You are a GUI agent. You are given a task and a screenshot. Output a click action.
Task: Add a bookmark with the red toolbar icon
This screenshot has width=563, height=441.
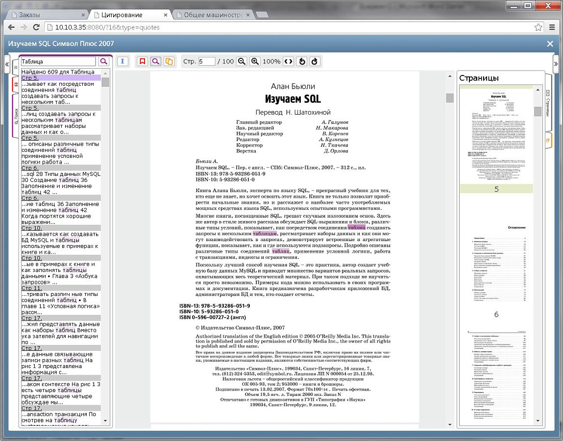click(143, 61)
